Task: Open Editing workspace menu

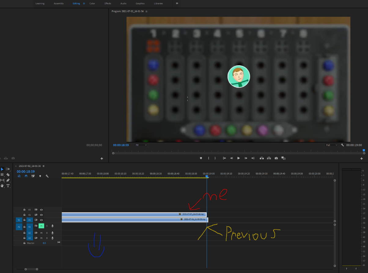Action: click(x=84, y=3)
